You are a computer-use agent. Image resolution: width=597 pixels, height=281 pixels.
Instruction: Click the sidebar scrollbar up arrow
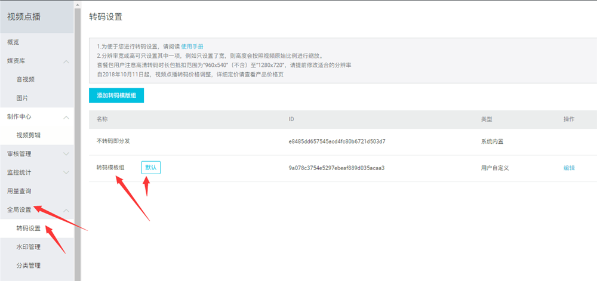click(78, 5)
